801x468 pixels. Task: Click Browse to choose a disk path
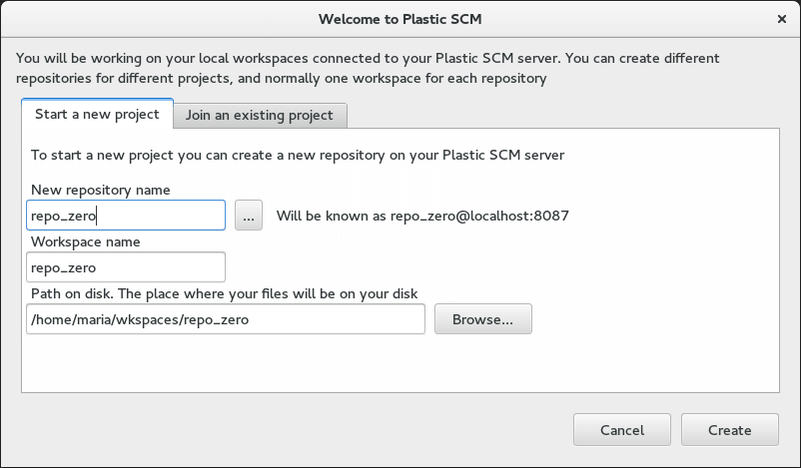click(x=483, y=319)
